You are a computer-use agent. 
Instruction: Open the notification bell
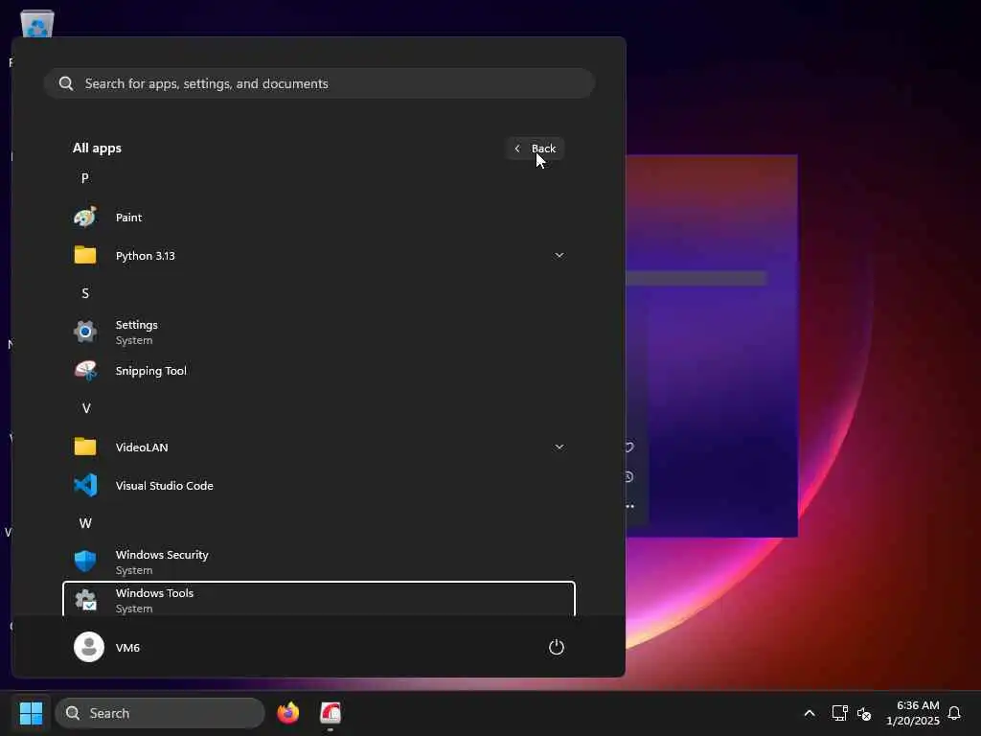click(954, 713)
